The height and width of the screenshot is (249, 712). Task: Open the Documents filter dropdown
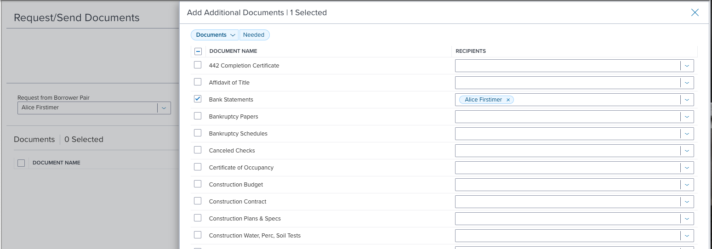(x=215, y=35)
